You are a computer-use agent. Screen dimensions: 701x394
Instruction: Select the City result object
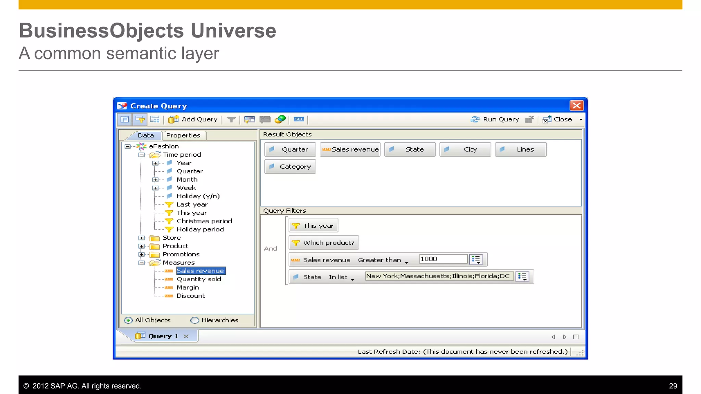click(x=465, y=149)
